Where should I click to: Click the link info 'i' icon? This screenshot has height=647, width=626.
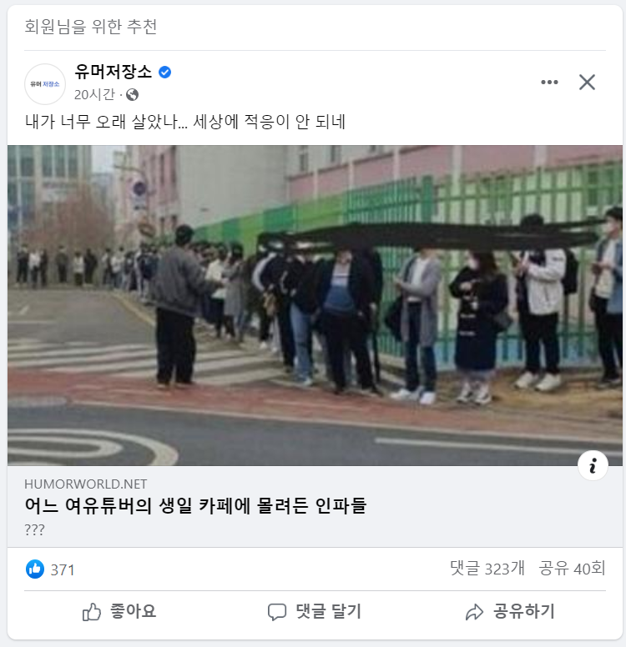(593, 465)
